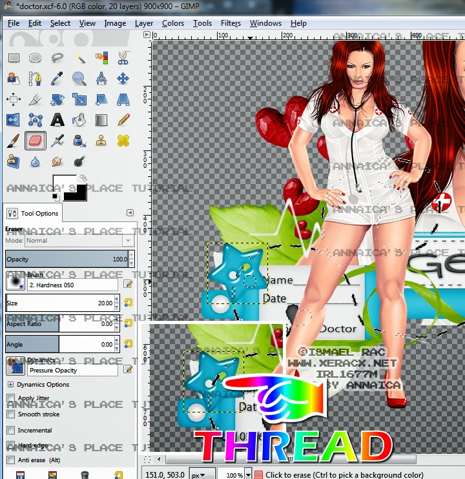The image size is (465, 479).
Task: Open the brush selector preview button
Action: tap(15, 281)
